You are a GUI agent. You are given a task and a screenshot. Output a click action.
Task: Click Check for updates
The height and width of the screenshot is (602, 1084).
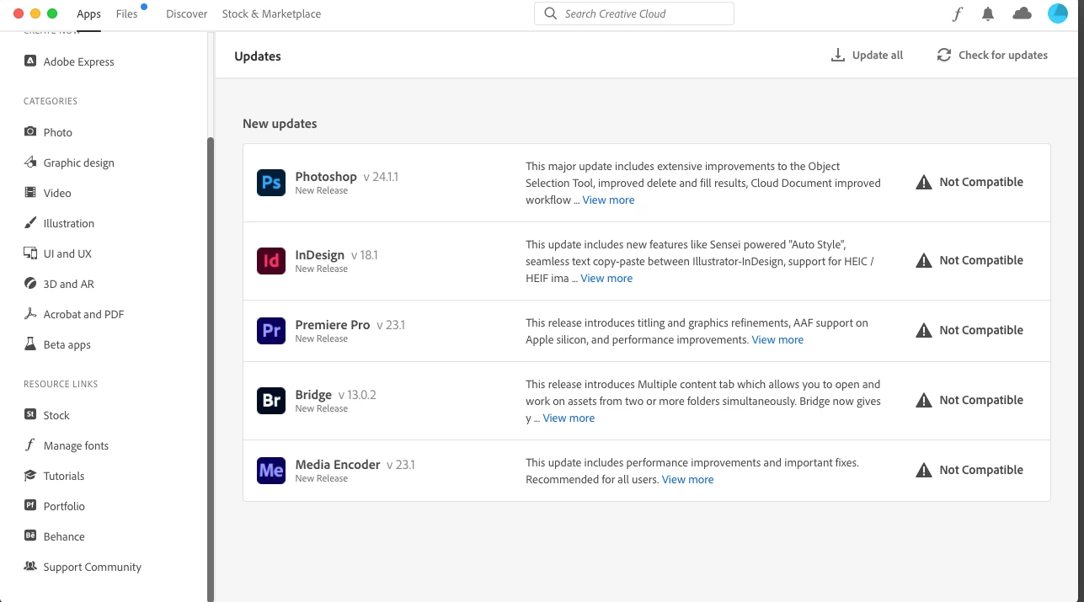992,56
